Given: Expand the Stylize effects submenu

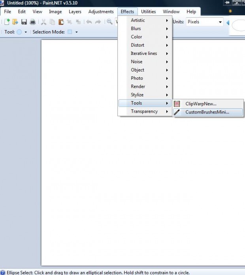Looking at the screenshot, I should coord(145,95).
